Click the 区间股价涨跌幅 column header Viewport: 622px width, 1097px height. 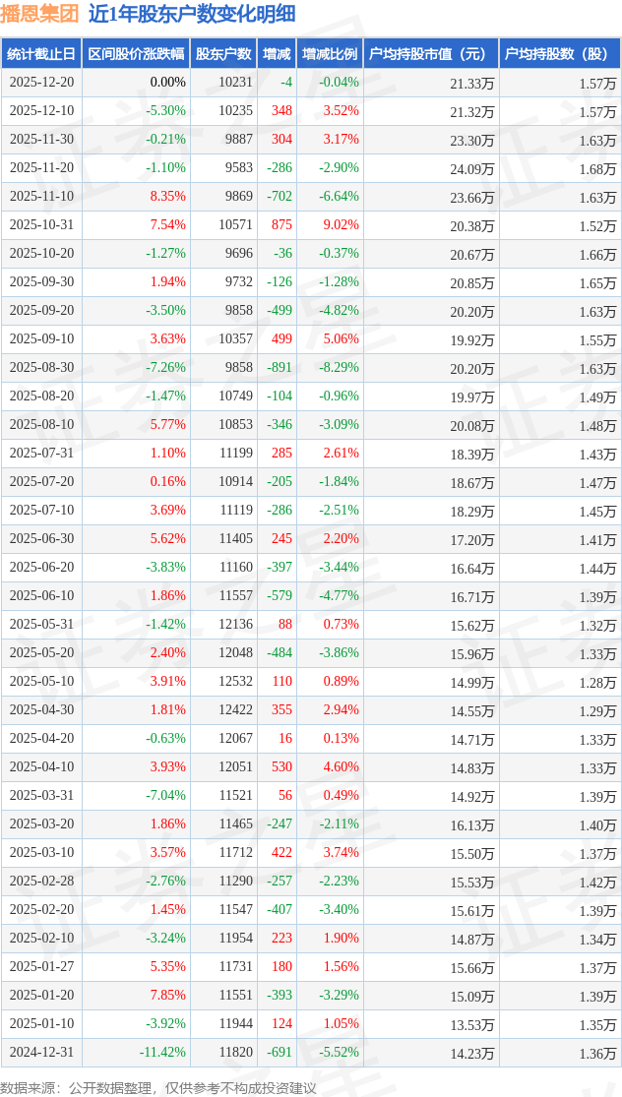pos(136,54)
